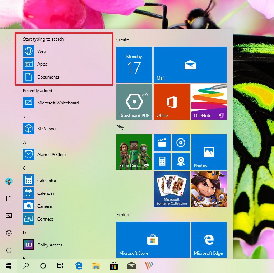
Task: Jump to letter C section header
Action: pyautogui.click(x=25, y=168)
